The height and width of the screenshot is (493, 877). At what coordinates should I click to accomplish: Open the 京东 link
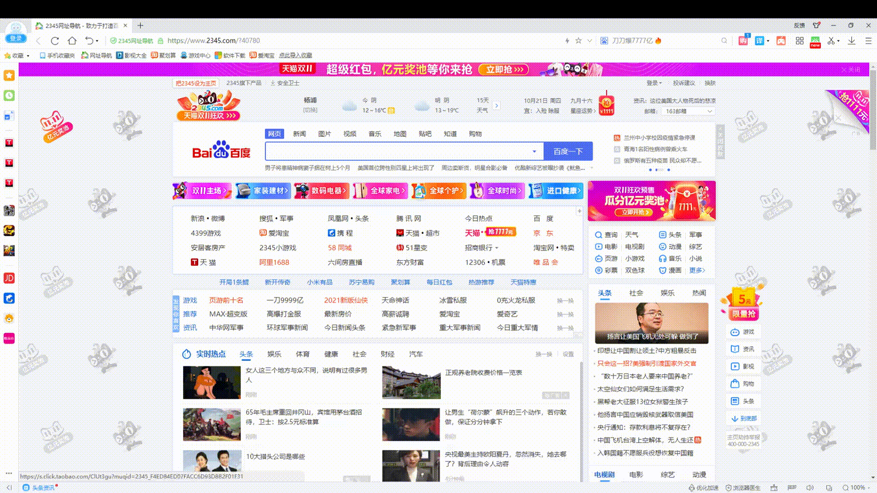(543, 233)
